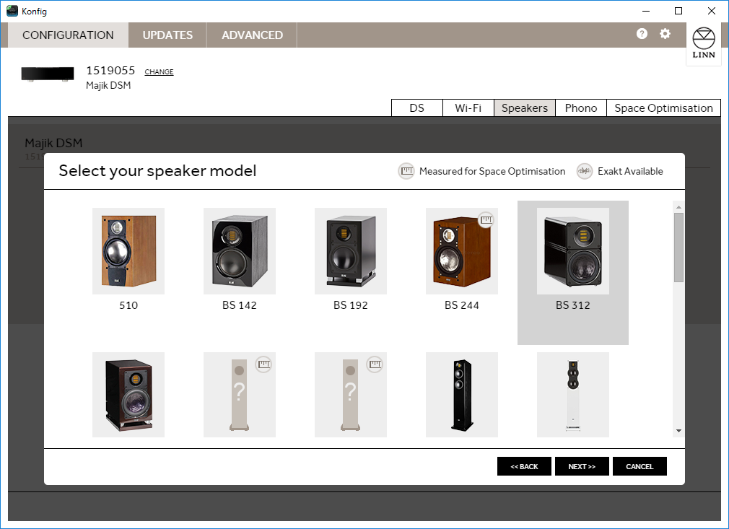Click the Konfig app icon in title bar
Image resolution: width=729 pixels, height=529 pixels.
[x=12, y=11]
